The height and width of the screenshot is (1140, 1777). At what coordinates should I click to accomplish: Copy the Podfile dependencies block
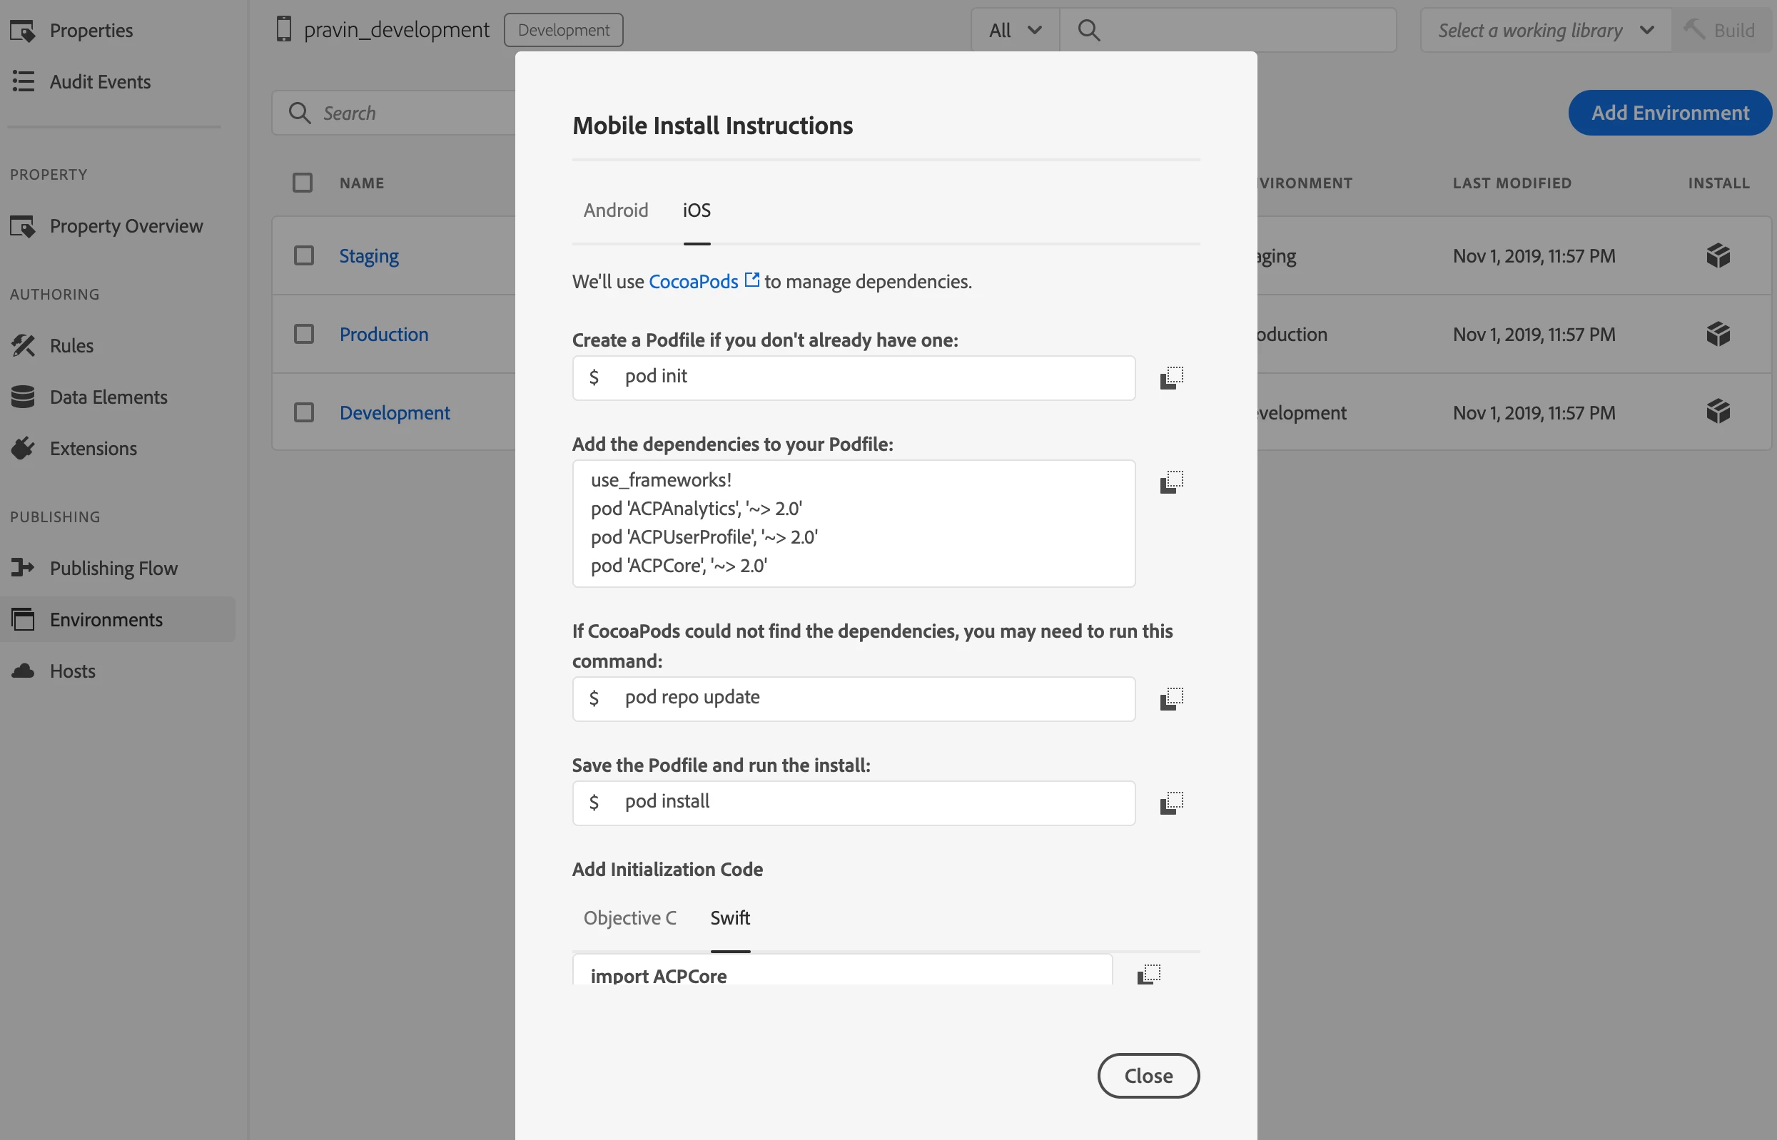tap(1170, 482)
